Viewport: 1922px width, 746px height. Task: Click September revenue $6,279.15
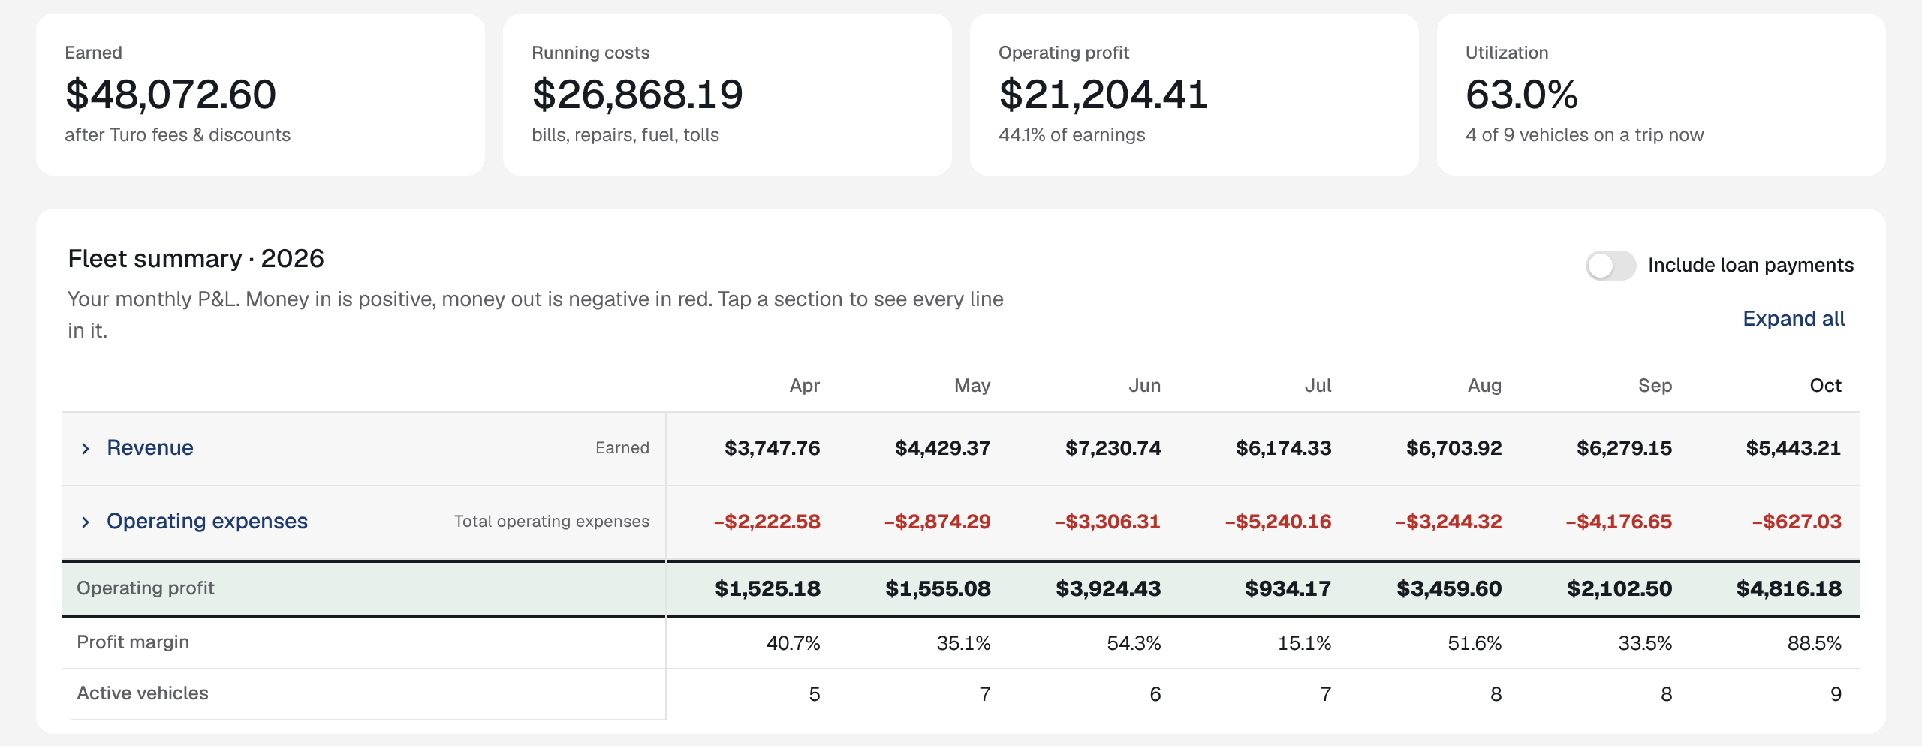pos(1624,448)
